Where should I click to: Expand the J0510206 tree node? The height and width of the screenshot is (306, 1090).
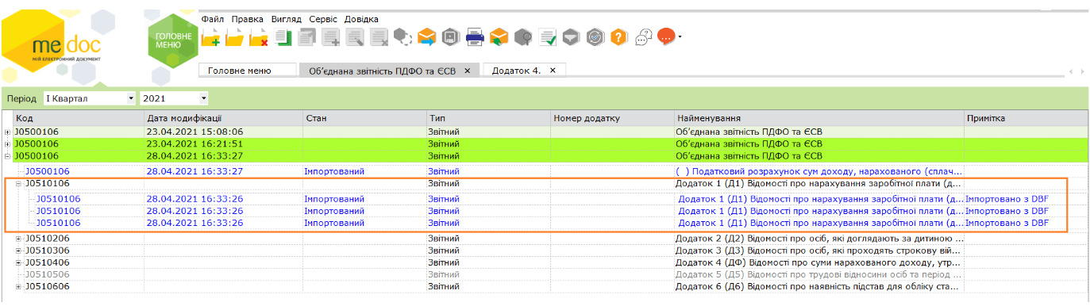(x=19, y=239)
